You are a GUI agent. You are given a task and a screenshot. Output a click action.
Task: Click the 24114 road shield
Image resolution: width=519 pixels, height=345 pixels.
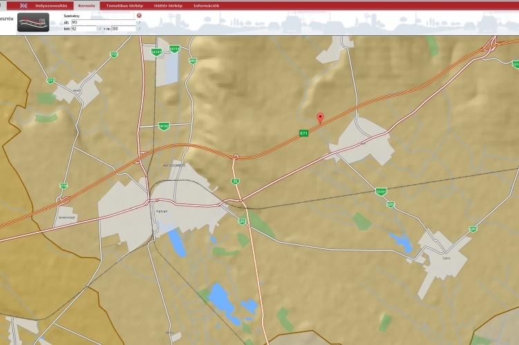coord(174,48)
